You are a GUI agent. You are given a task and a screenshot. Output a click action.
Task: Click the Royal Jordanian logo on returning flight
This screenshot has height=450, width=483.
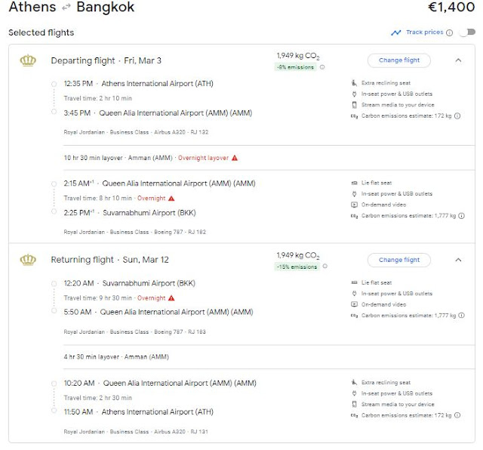(28, 260)
